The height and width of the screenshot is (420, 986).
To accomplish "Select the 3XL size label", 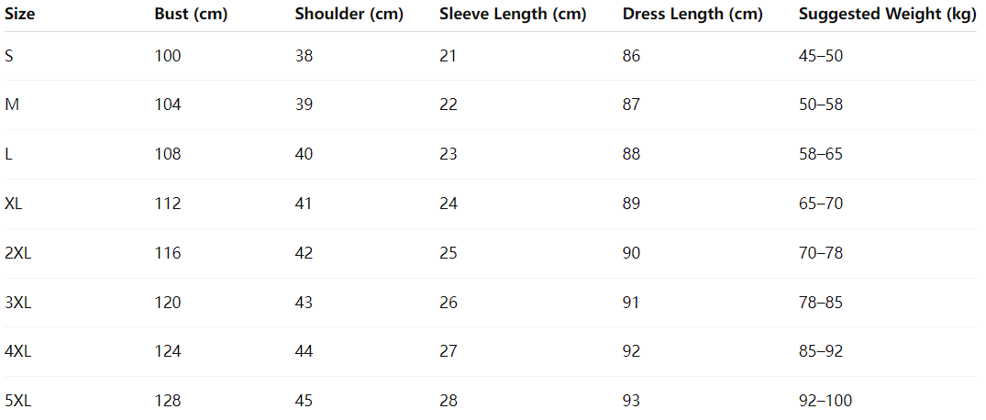I will click(x=18, y=303).
